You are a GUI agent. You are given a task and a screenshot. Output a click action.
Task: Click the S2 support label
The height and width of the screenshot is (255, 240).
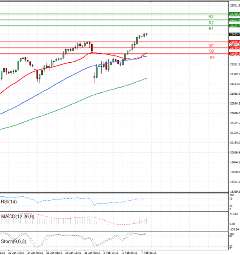[211, 52]
